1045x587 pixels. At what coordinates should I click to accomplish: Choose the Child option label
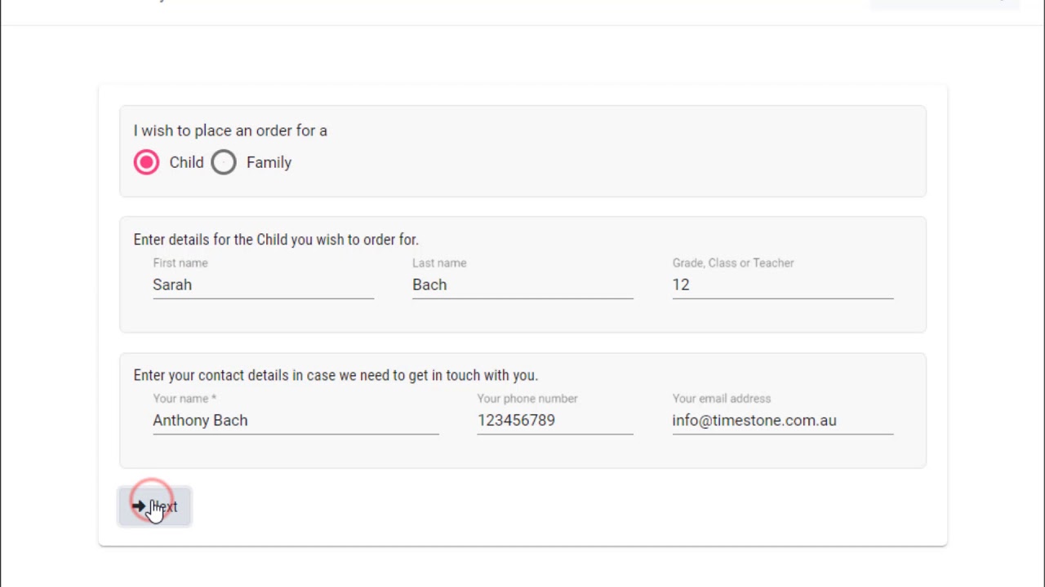[x=186, y=162]
